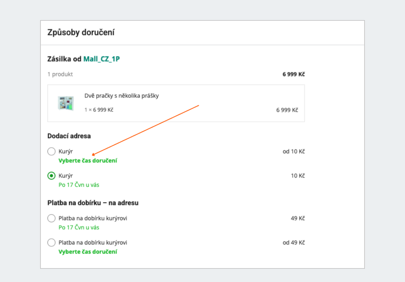Click the 49 Kč cash on delivery price
This screenshot has height=282, width=405.
(x=298, y=218)
